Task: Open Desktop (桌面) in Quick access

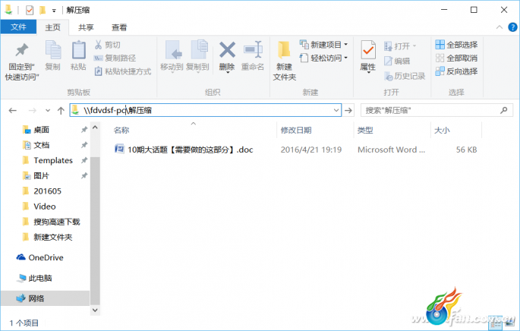Action: tap(42, 130)
